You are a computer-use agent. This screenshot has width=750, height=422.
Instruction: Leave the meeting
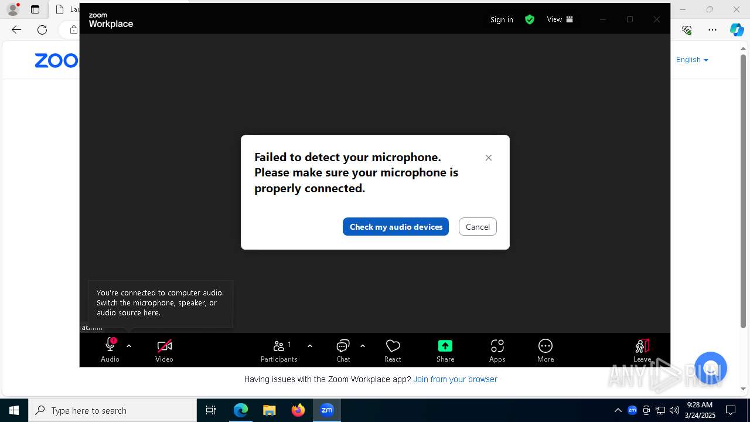coord(642,350)
